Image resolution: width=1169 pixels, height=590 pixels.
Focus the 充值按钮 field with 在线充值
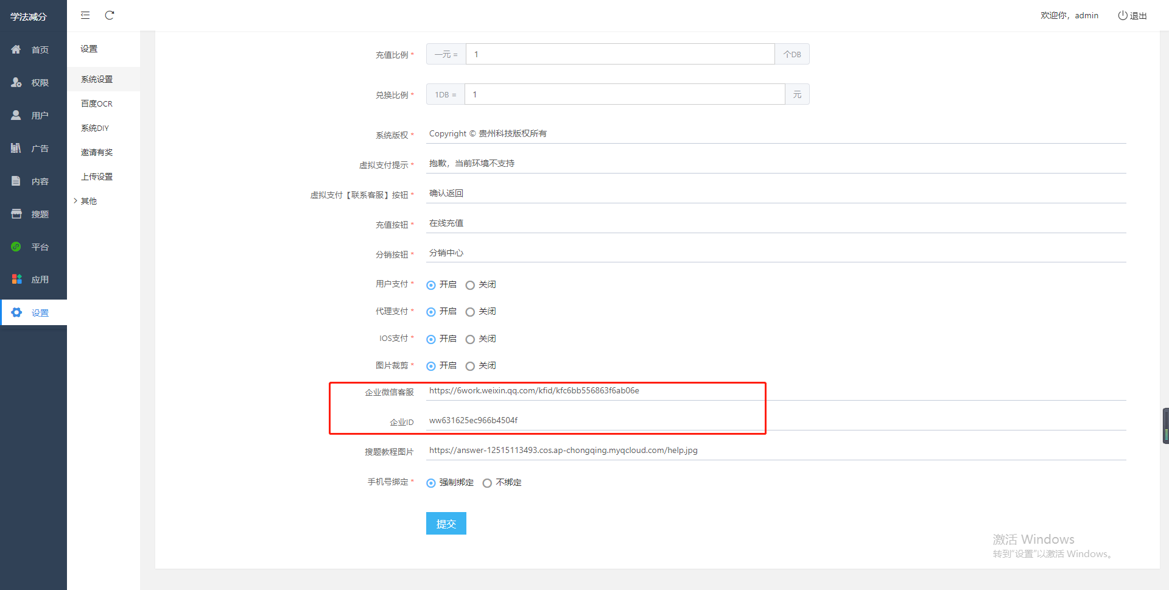[776, 223]
